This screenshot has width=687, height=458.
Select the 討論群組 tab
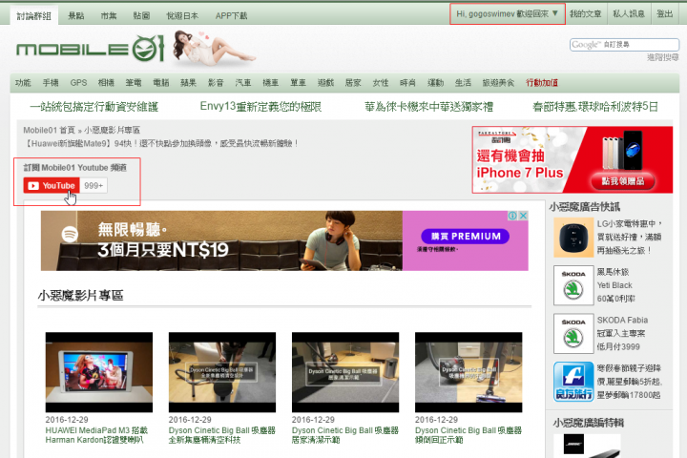tap(34, 16)
